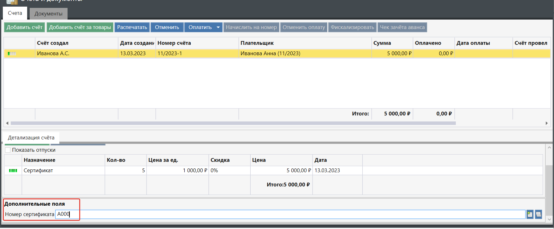
Task: Click the down chevron of detail scrollbar
Action: pyautogui.click(x=549, y=219)
